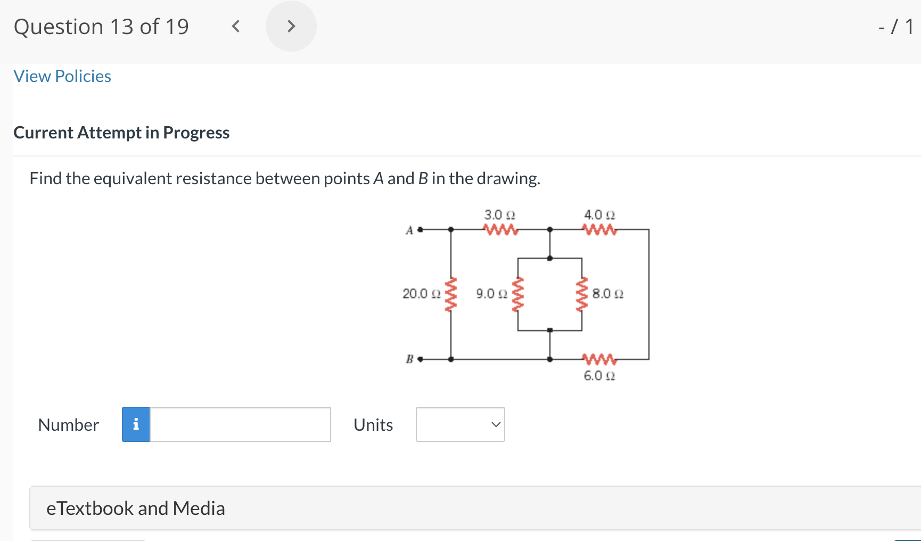This screenshot has height=541, width=921.
Task: Open the Units selection dropdown
Action: tap(460, 424)
